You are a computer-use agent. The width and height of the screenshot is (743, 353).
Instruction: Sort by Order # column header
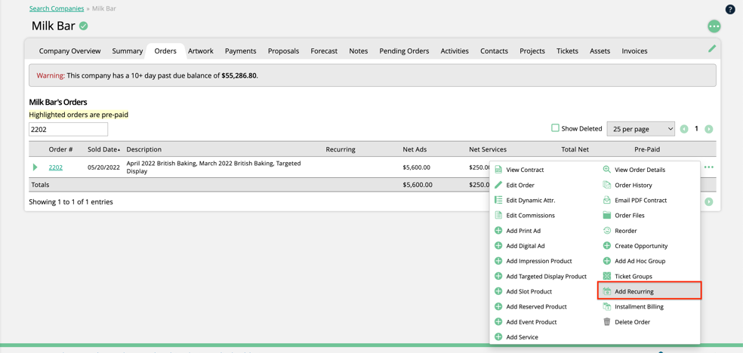pos(60,149)
